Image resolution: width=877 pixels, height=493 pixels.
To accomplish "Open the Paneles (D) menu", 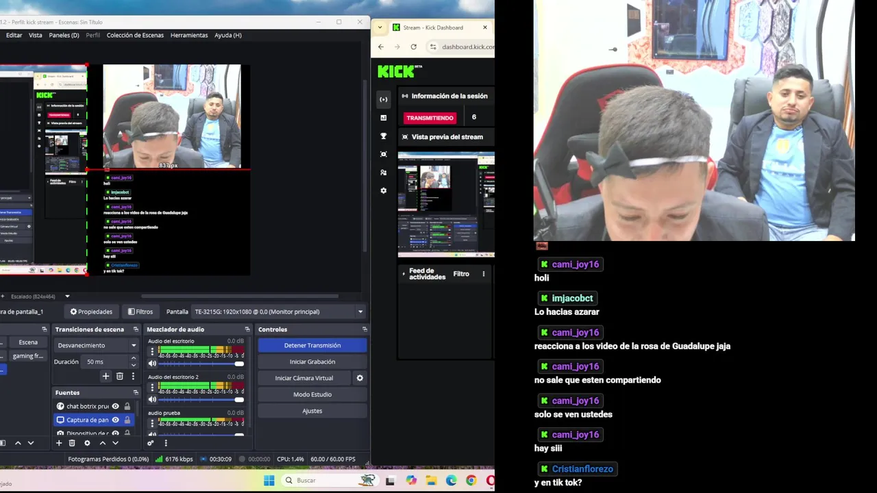I will coord(64,35).
